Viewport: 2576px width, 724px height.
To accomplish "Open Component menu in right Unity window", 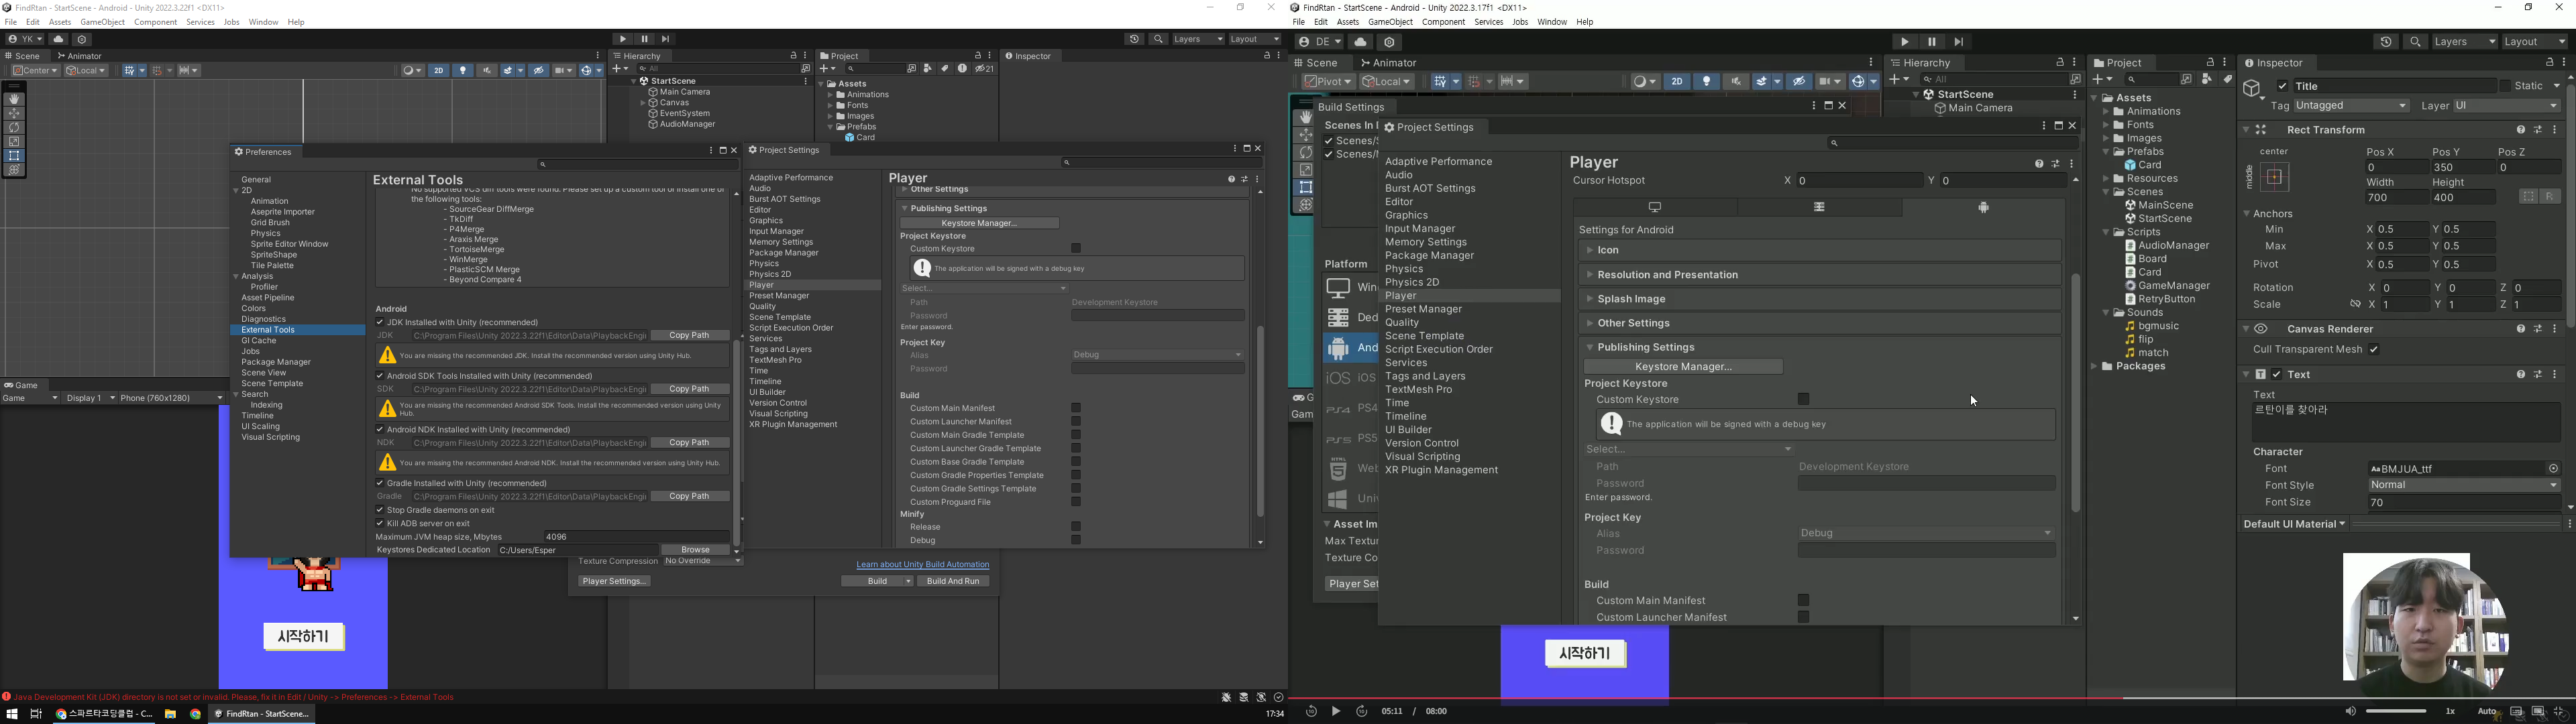I will [1443, 22].
